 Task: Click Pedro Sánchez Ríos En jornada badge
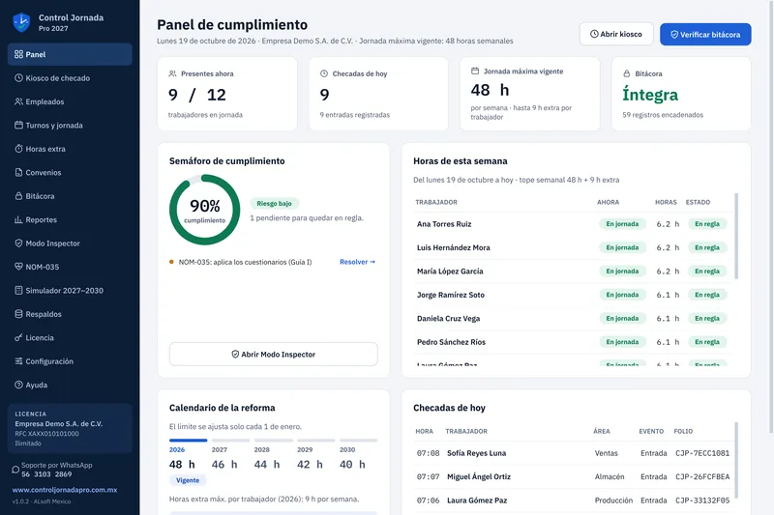coord(622,342)
